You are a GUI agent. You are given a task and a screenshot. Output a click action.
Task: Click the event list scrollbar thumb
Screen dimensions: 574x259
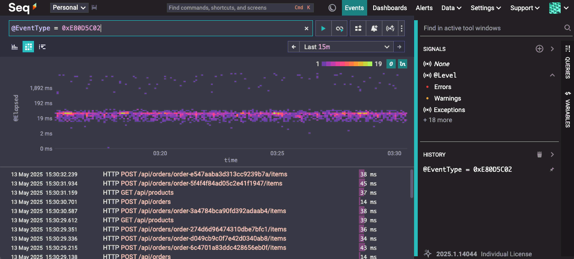point(412,184)
